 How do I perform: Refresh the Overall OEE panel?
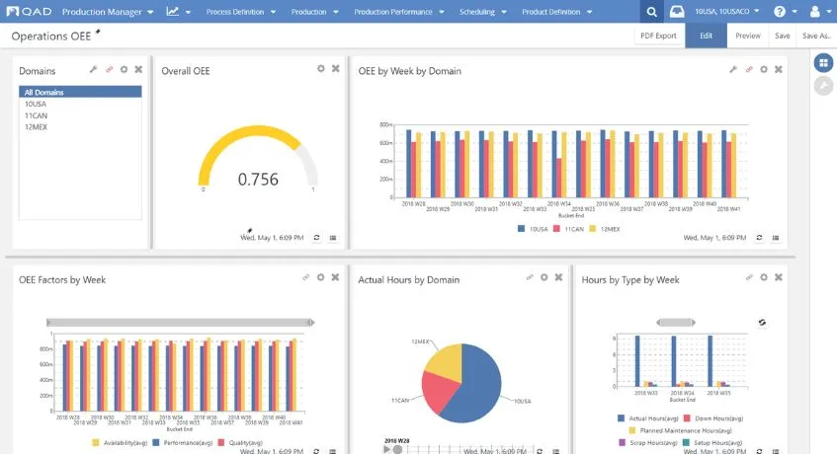tap(316, 238)
